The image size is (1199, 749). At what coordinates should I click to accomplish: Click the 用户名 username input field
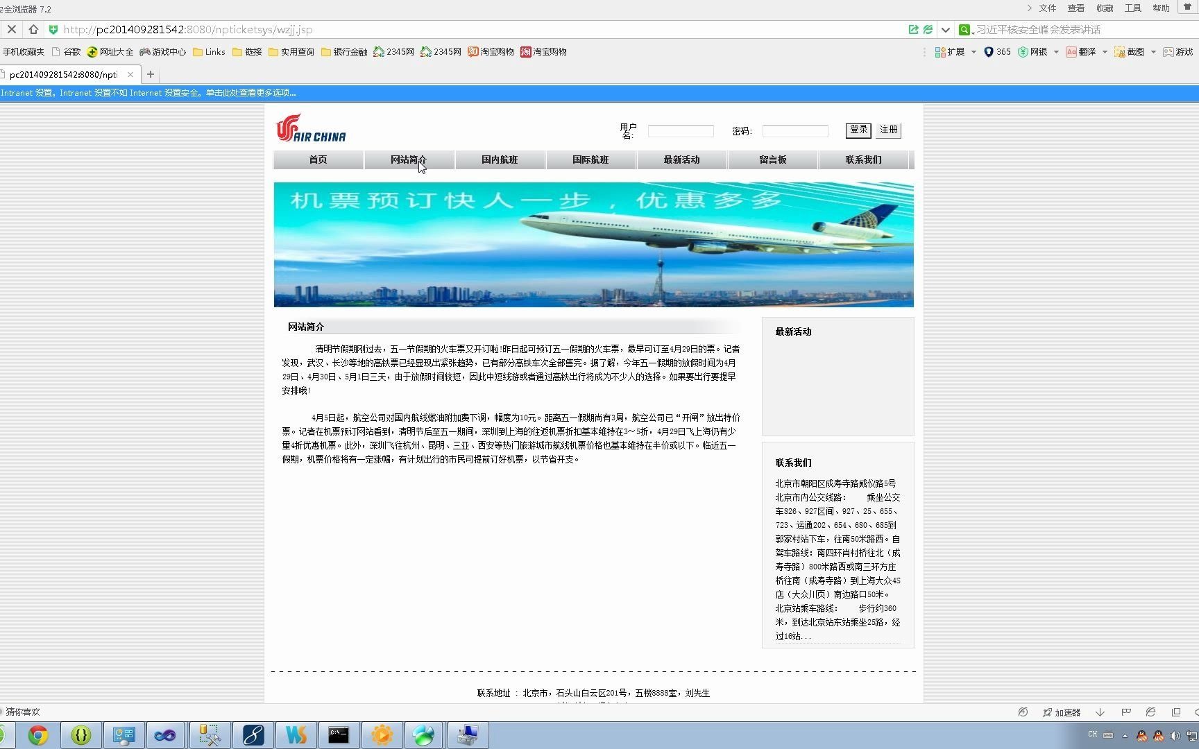[x=680, y=130]
